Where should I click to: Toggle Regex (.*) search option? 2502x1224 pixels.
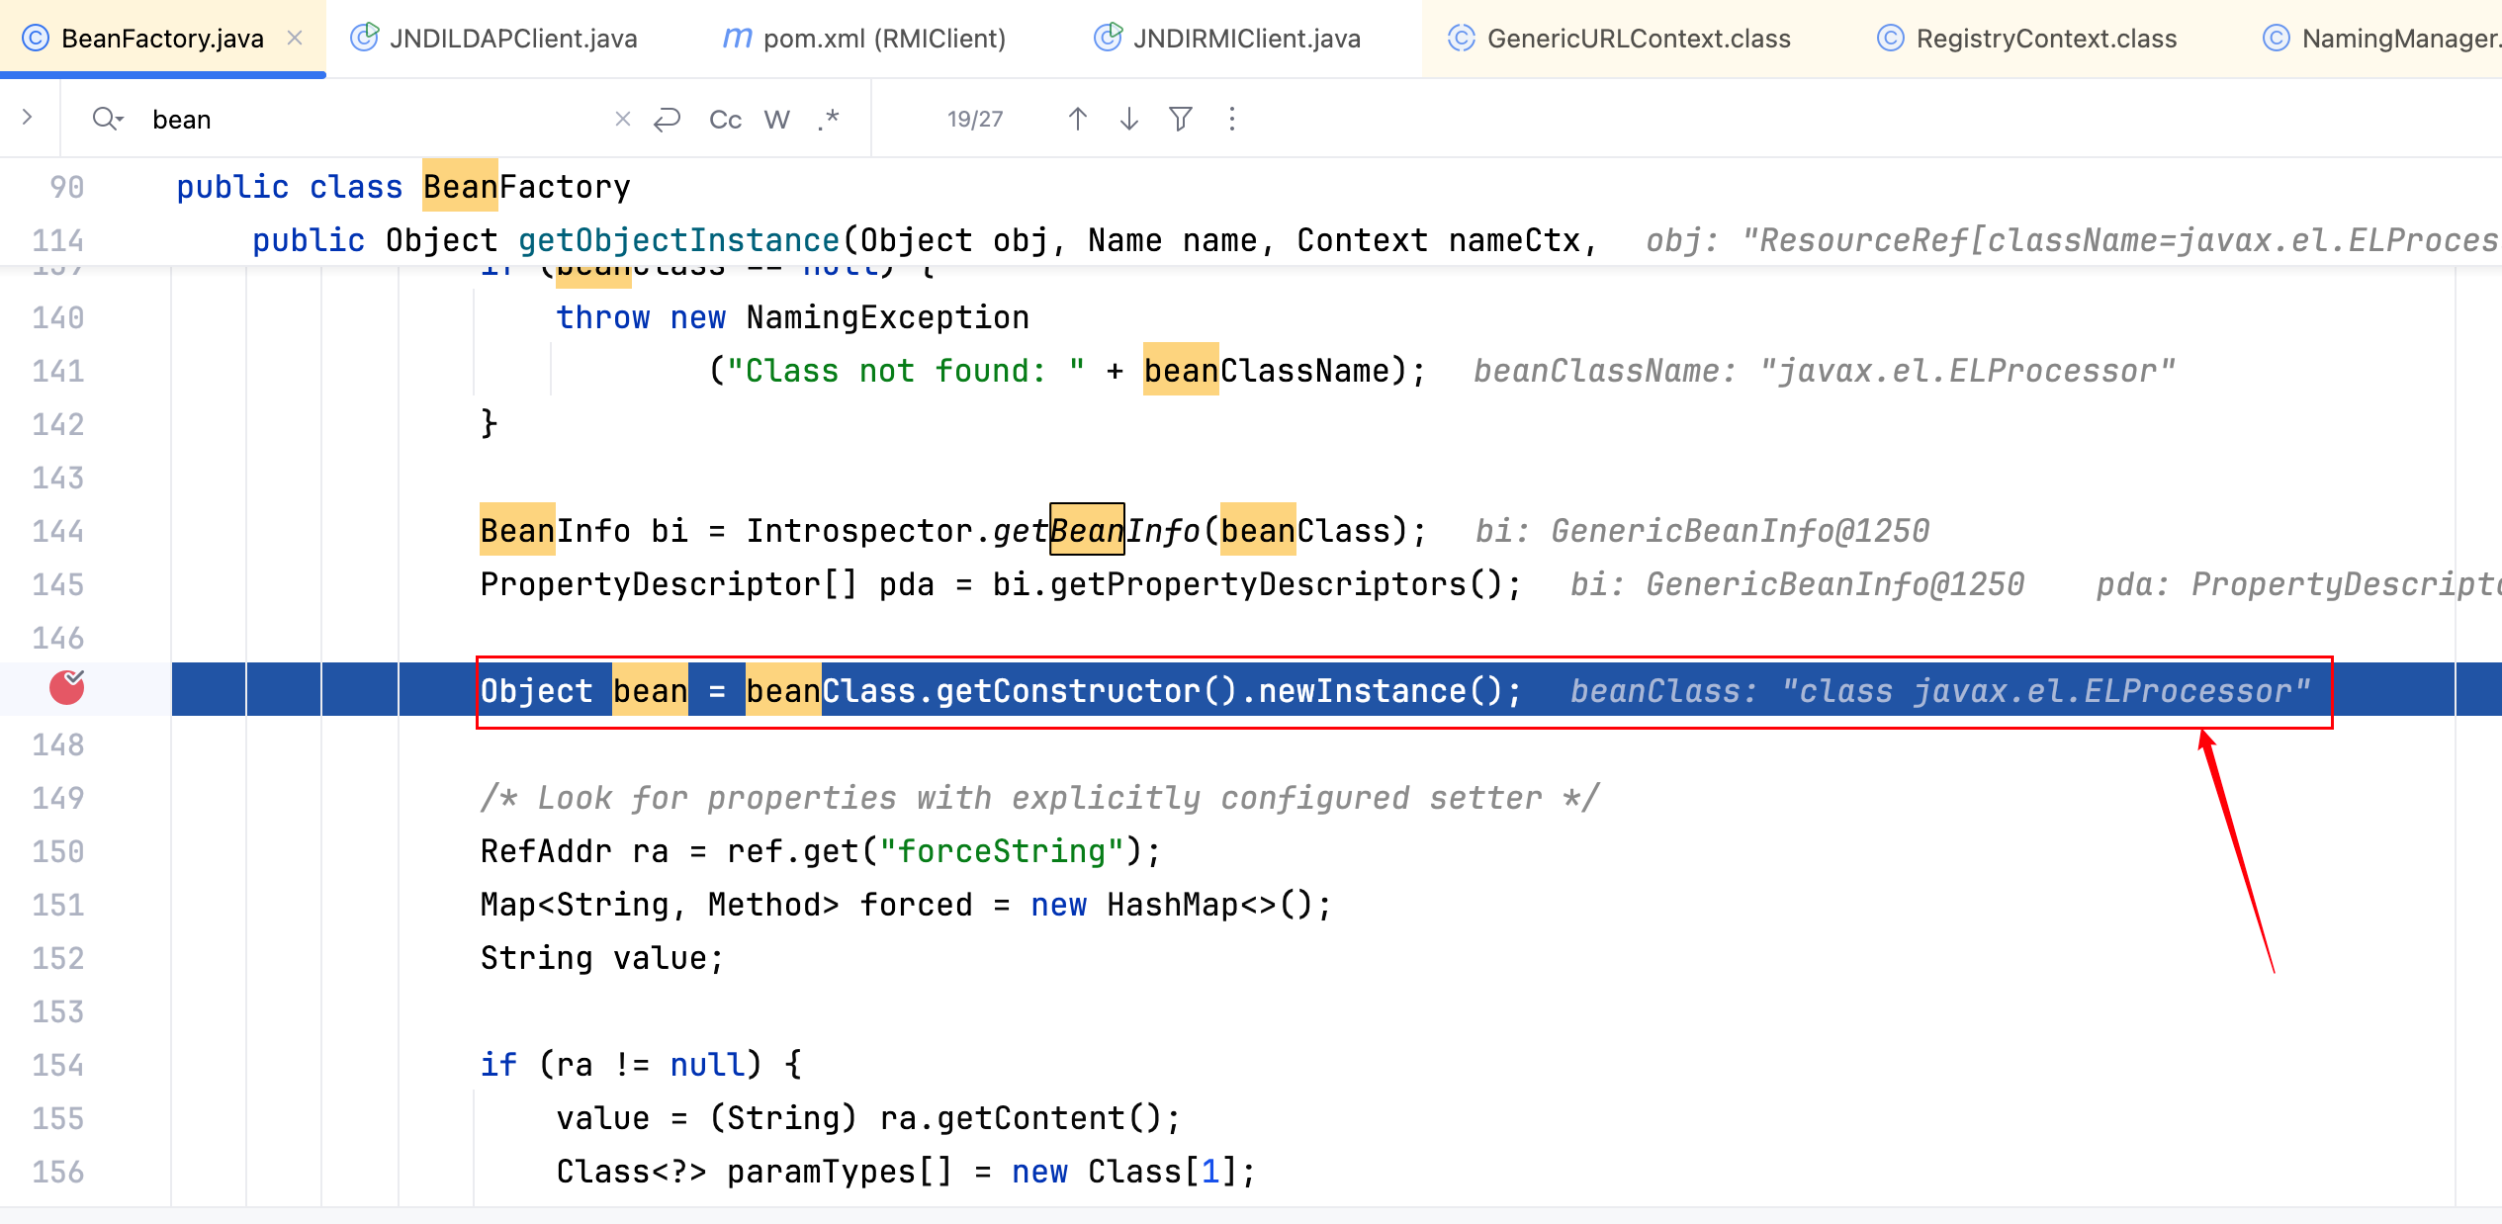829,120
